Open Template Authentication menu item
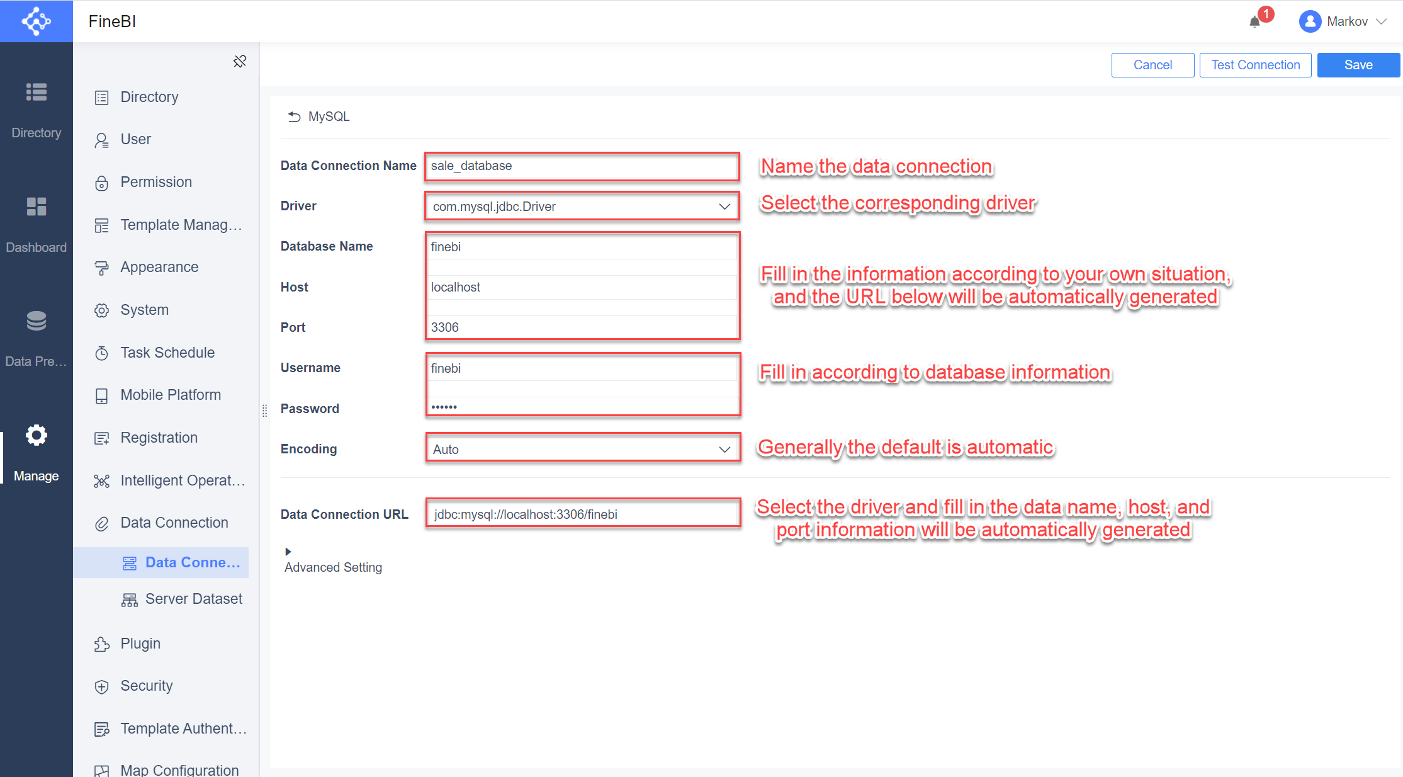The height and width of the screenshot is (777, 1403). click(166, 729)
